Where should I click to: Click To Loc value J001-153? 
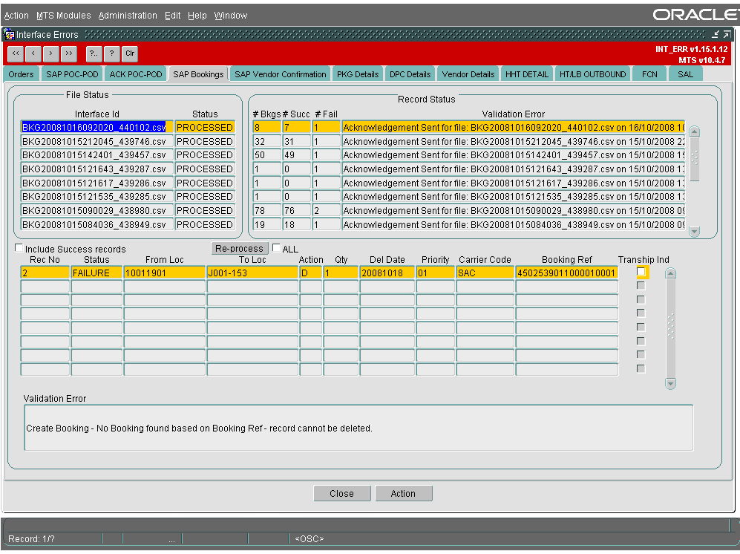pyautogui.click(x=252, y=273)
